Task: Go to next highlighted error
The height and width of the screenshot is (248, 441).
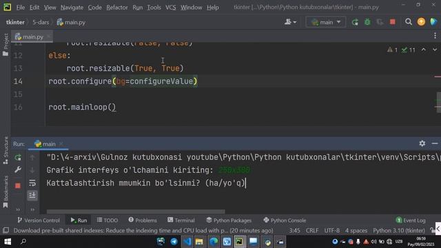Action: tap(435, 50)
